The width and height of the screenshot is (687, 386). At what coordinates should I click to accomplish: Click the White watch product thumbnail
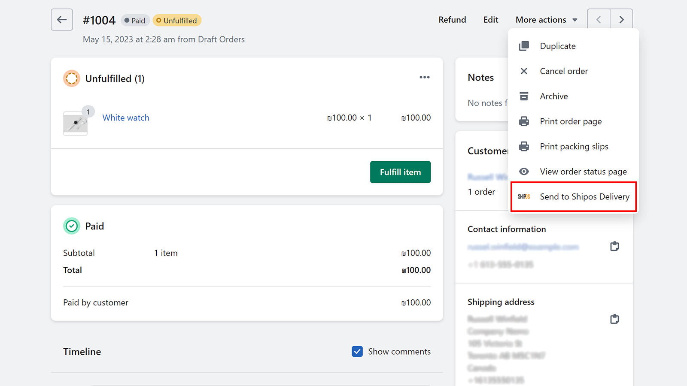tap(76, 123)
